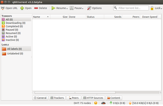This screenshot has width=163, height=106.
Task: Sort by the Status column header
Action: coord(95,17)
